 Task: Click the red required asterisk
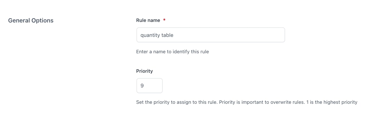(164, 20)
